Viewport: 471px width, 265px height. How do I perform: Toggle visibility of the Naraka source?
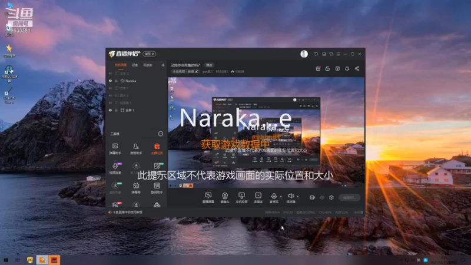pyautogui.click(x=110, y=81)
